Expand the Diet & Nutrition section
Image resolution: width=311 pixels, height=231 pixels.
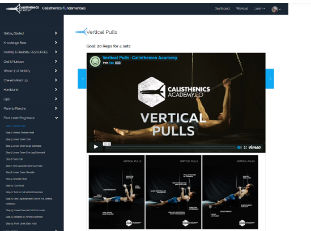point(31,62)
